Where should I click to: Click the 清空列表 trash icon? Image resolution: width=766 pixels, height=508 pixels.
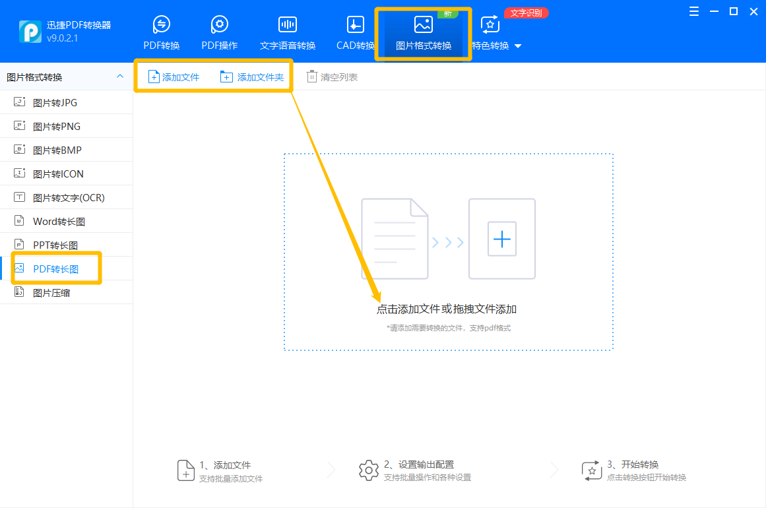point(311,77)
